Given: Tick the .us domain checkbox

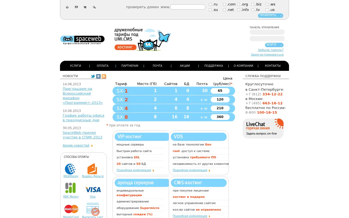Looking at the screenshot, I should (267, 10).
